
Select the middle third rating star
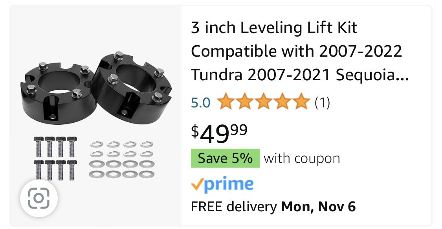[x=263, y=102]
